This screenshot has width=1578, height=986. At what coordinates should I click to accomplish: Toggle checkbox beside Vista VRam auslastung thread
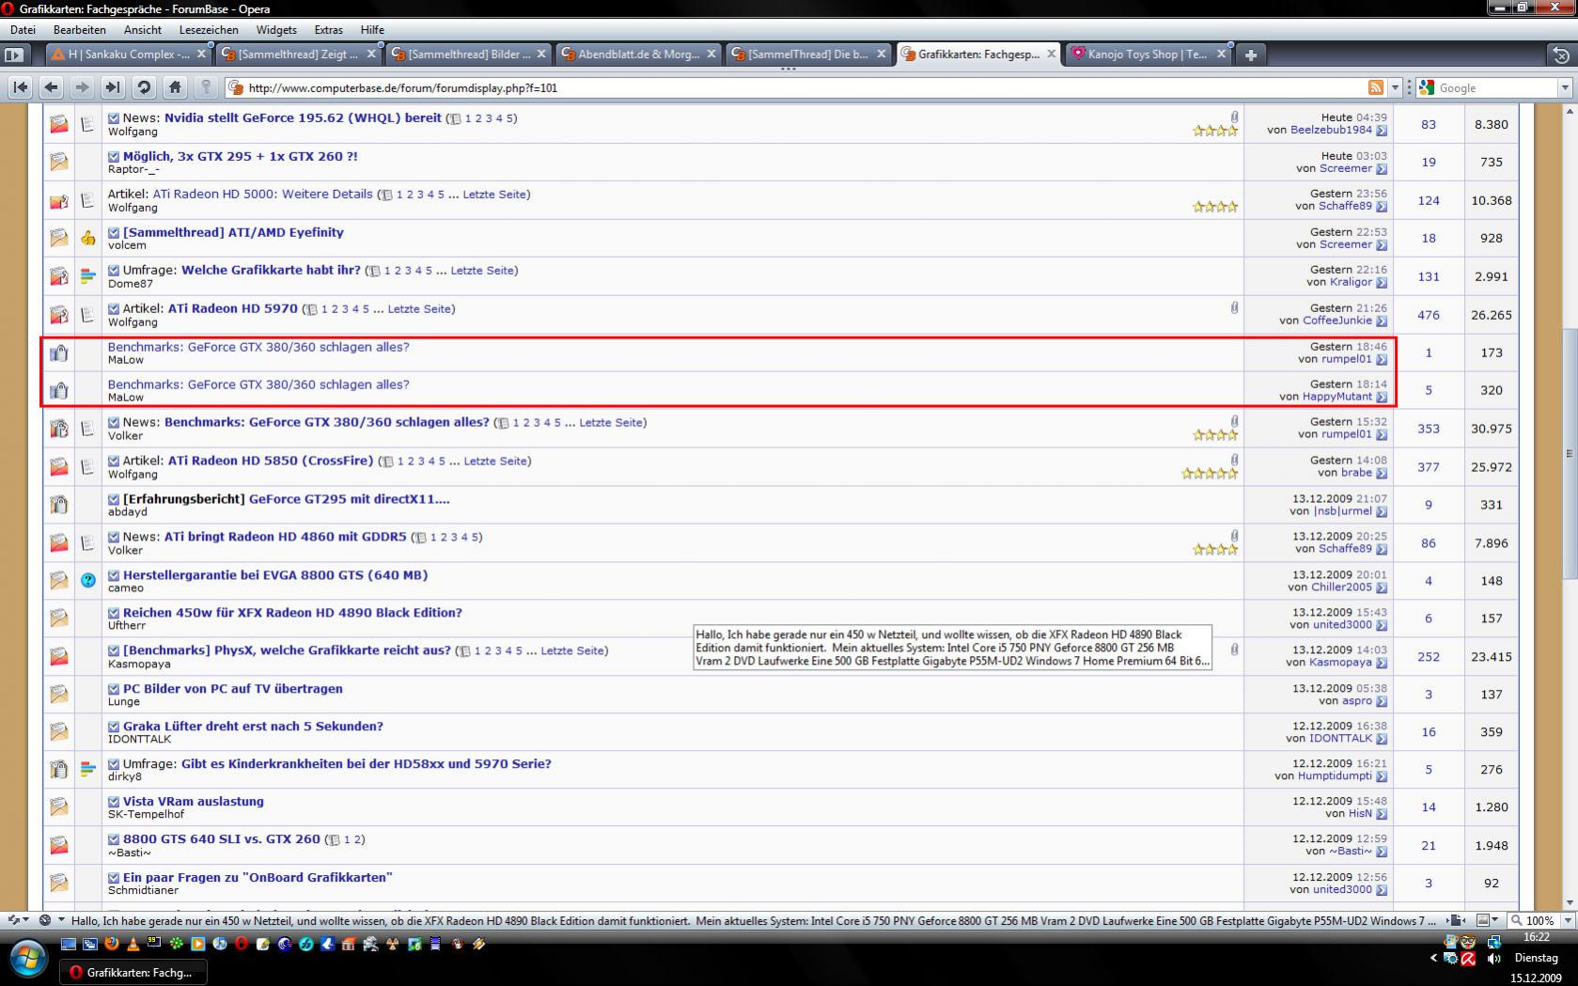click(x=114, y=802)
